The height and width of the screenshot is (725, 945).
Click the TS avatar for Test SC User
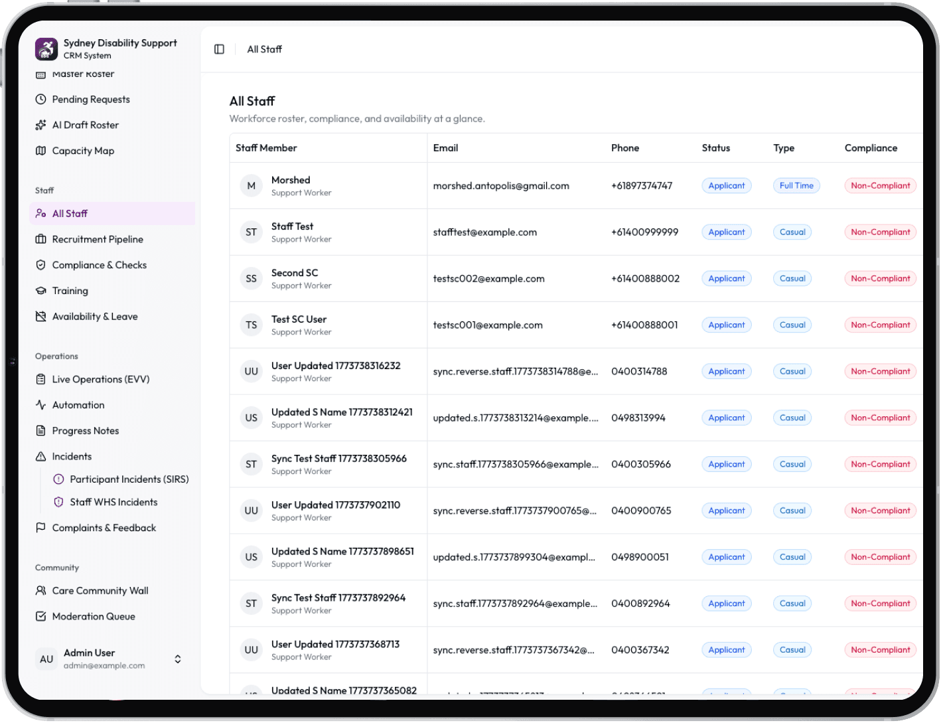point(251,325)
